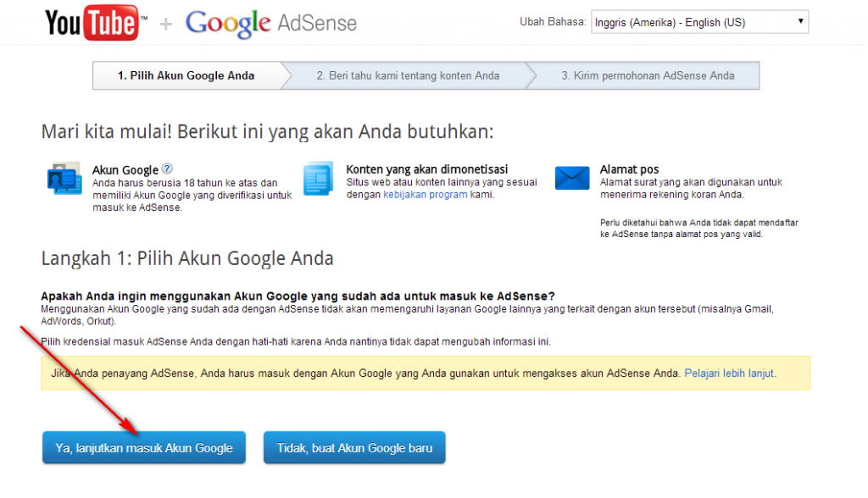Click the Konten yang akan dimonetisasi heading
868x498 pixels.
point(427,169)
